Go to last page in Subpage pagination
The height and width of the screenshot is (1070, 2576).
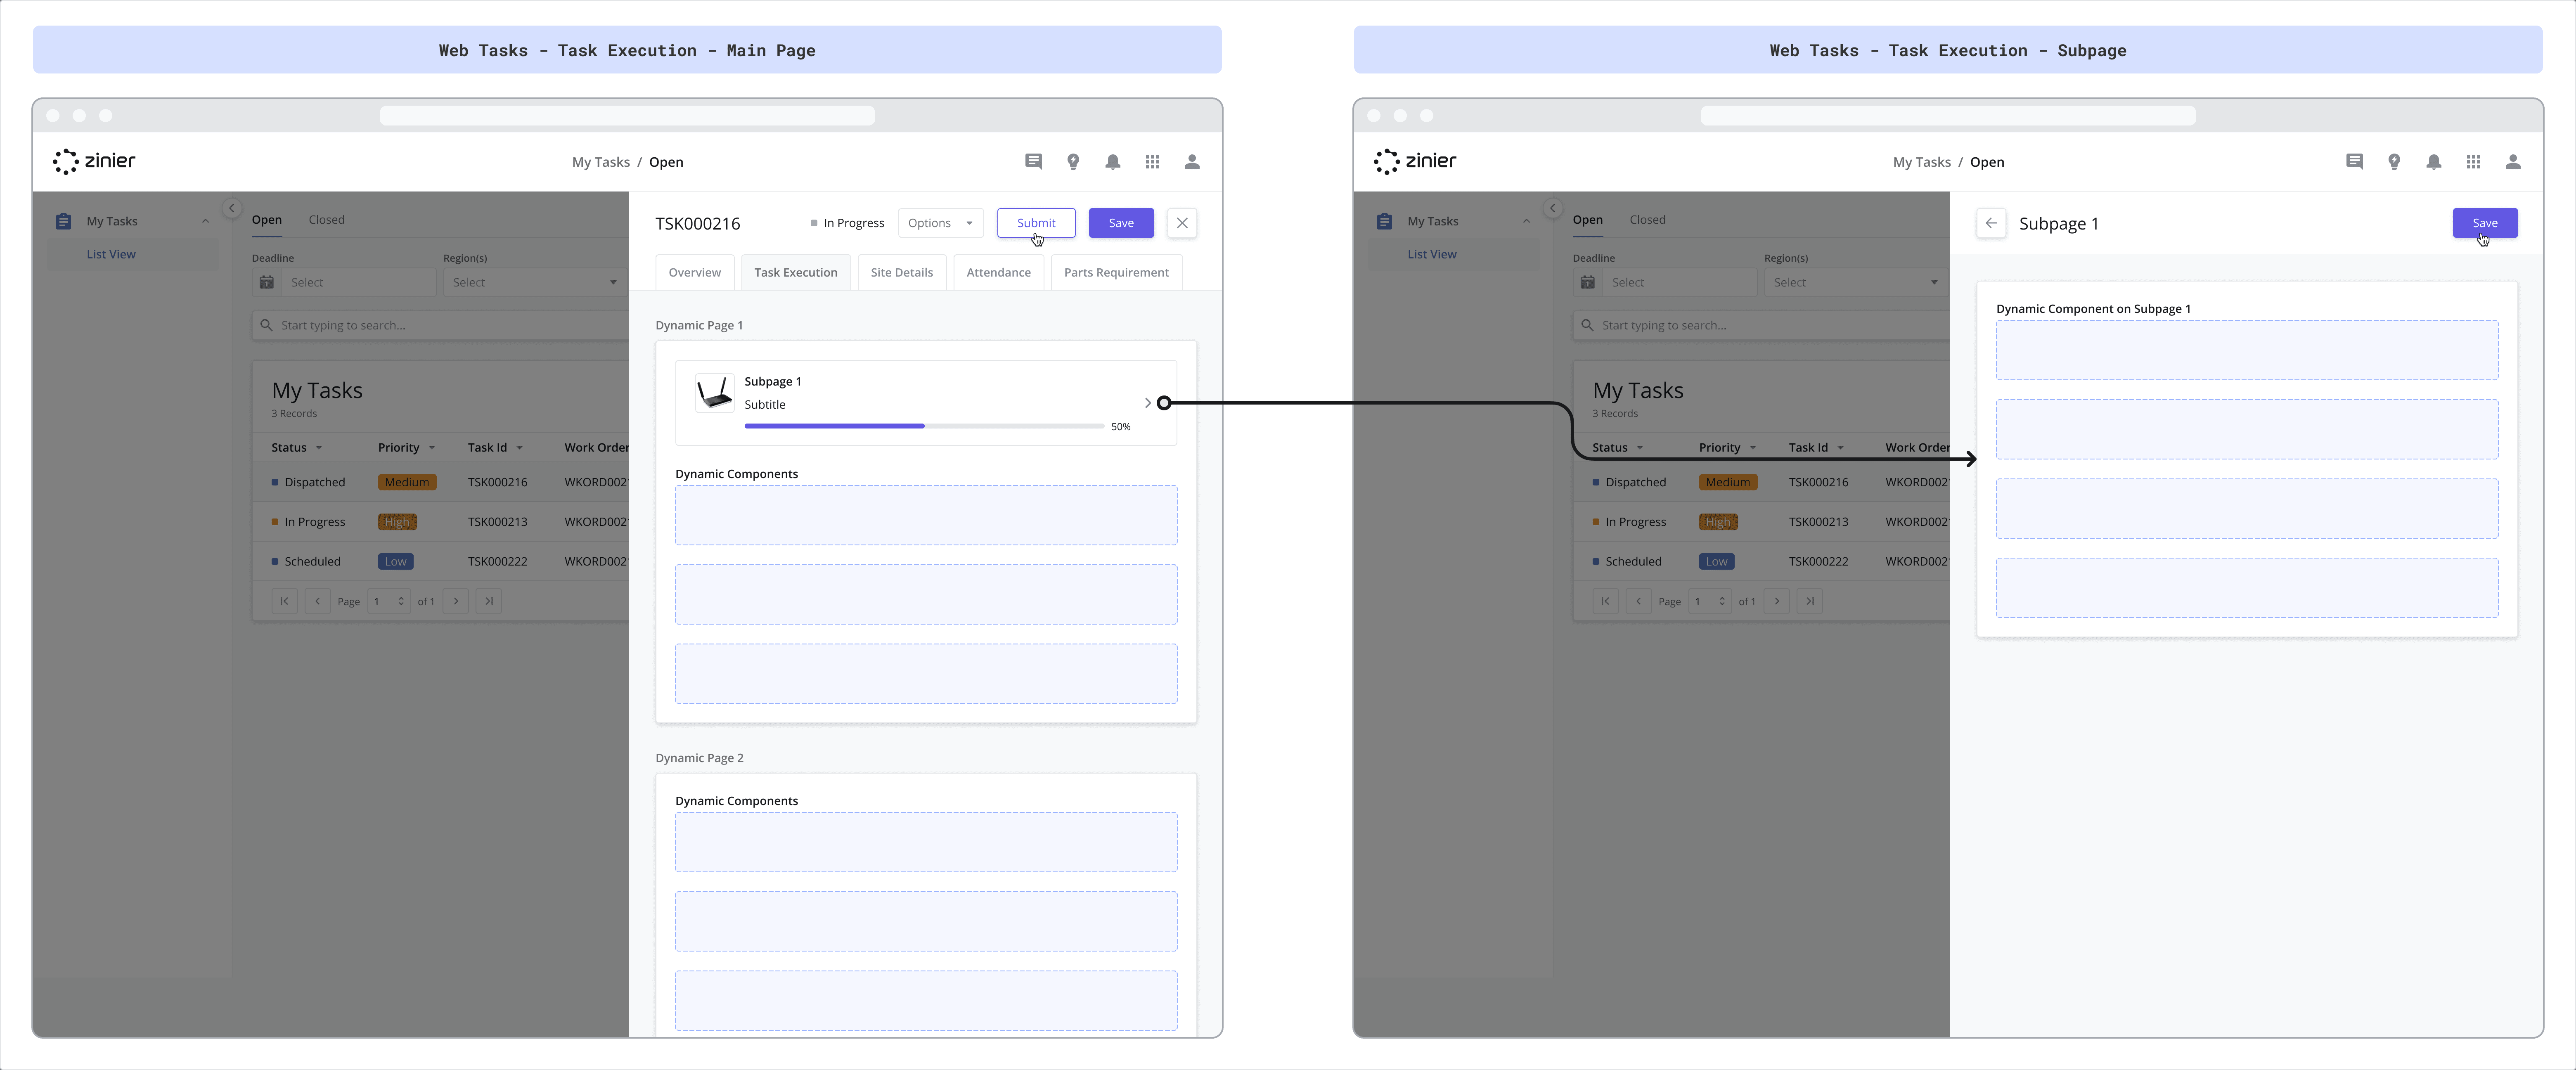tap(1809, 601)
